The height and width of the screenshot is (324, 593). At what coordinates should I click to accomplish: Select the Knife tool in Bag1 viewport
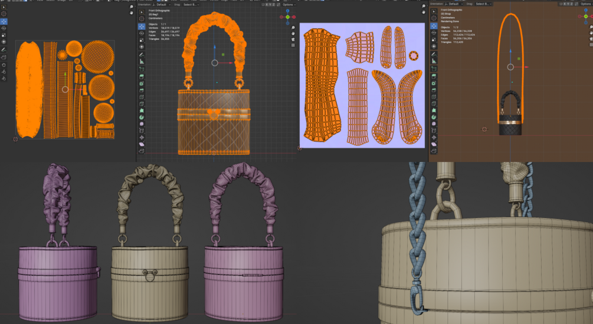coord(142,104)
